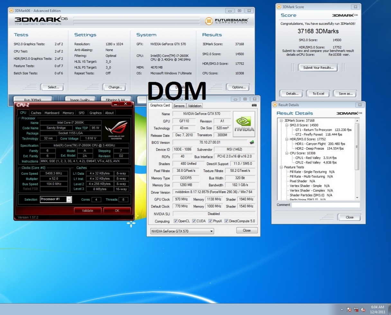
Task: Click the Republic of Gamers logo
Action: click(116, 129)
